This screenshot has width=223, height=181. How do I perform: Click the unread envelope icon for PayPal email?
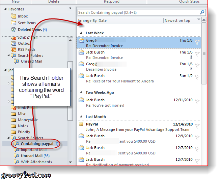click(81, 124)
